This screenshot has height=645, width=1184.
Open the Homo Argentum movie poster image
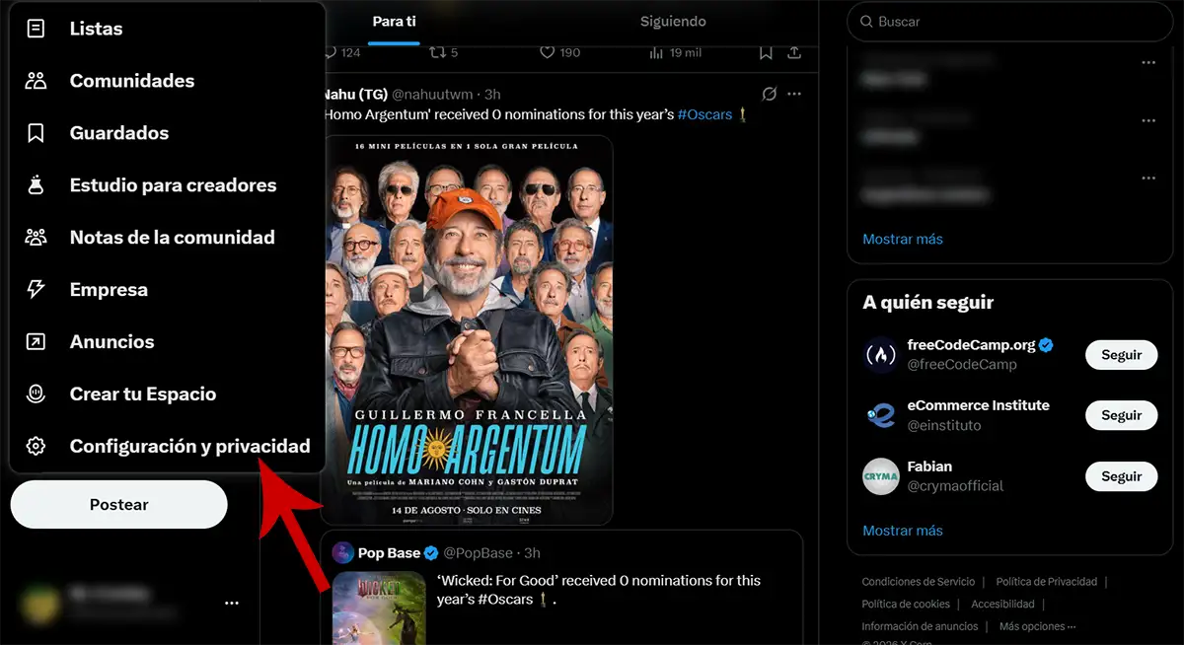click(467, 329)
